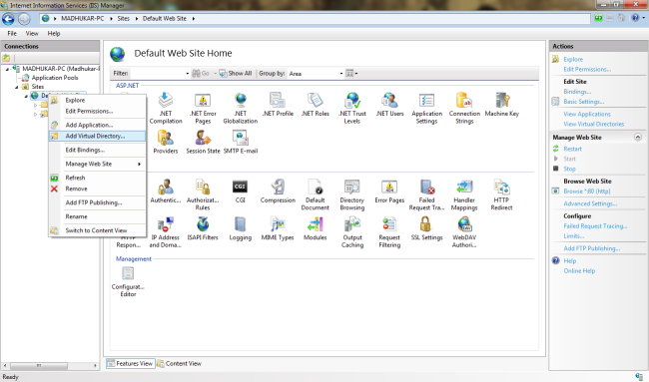Choose Edit Bindings in context menu
This screenshot has height=382, width=649.
point(97,150)
